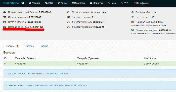Click the Хешрейт (Сейчас) column header
176x92 pixels.
[25, 58]
